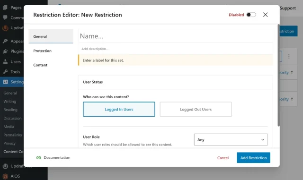Click the User Status section header
The image size is (303, 180).
point(176,82)
